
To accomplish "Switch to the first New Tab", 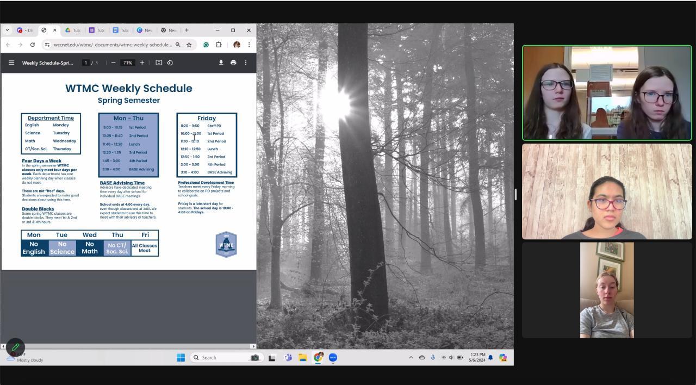I will pyautogui.click(x=145, y=30).
